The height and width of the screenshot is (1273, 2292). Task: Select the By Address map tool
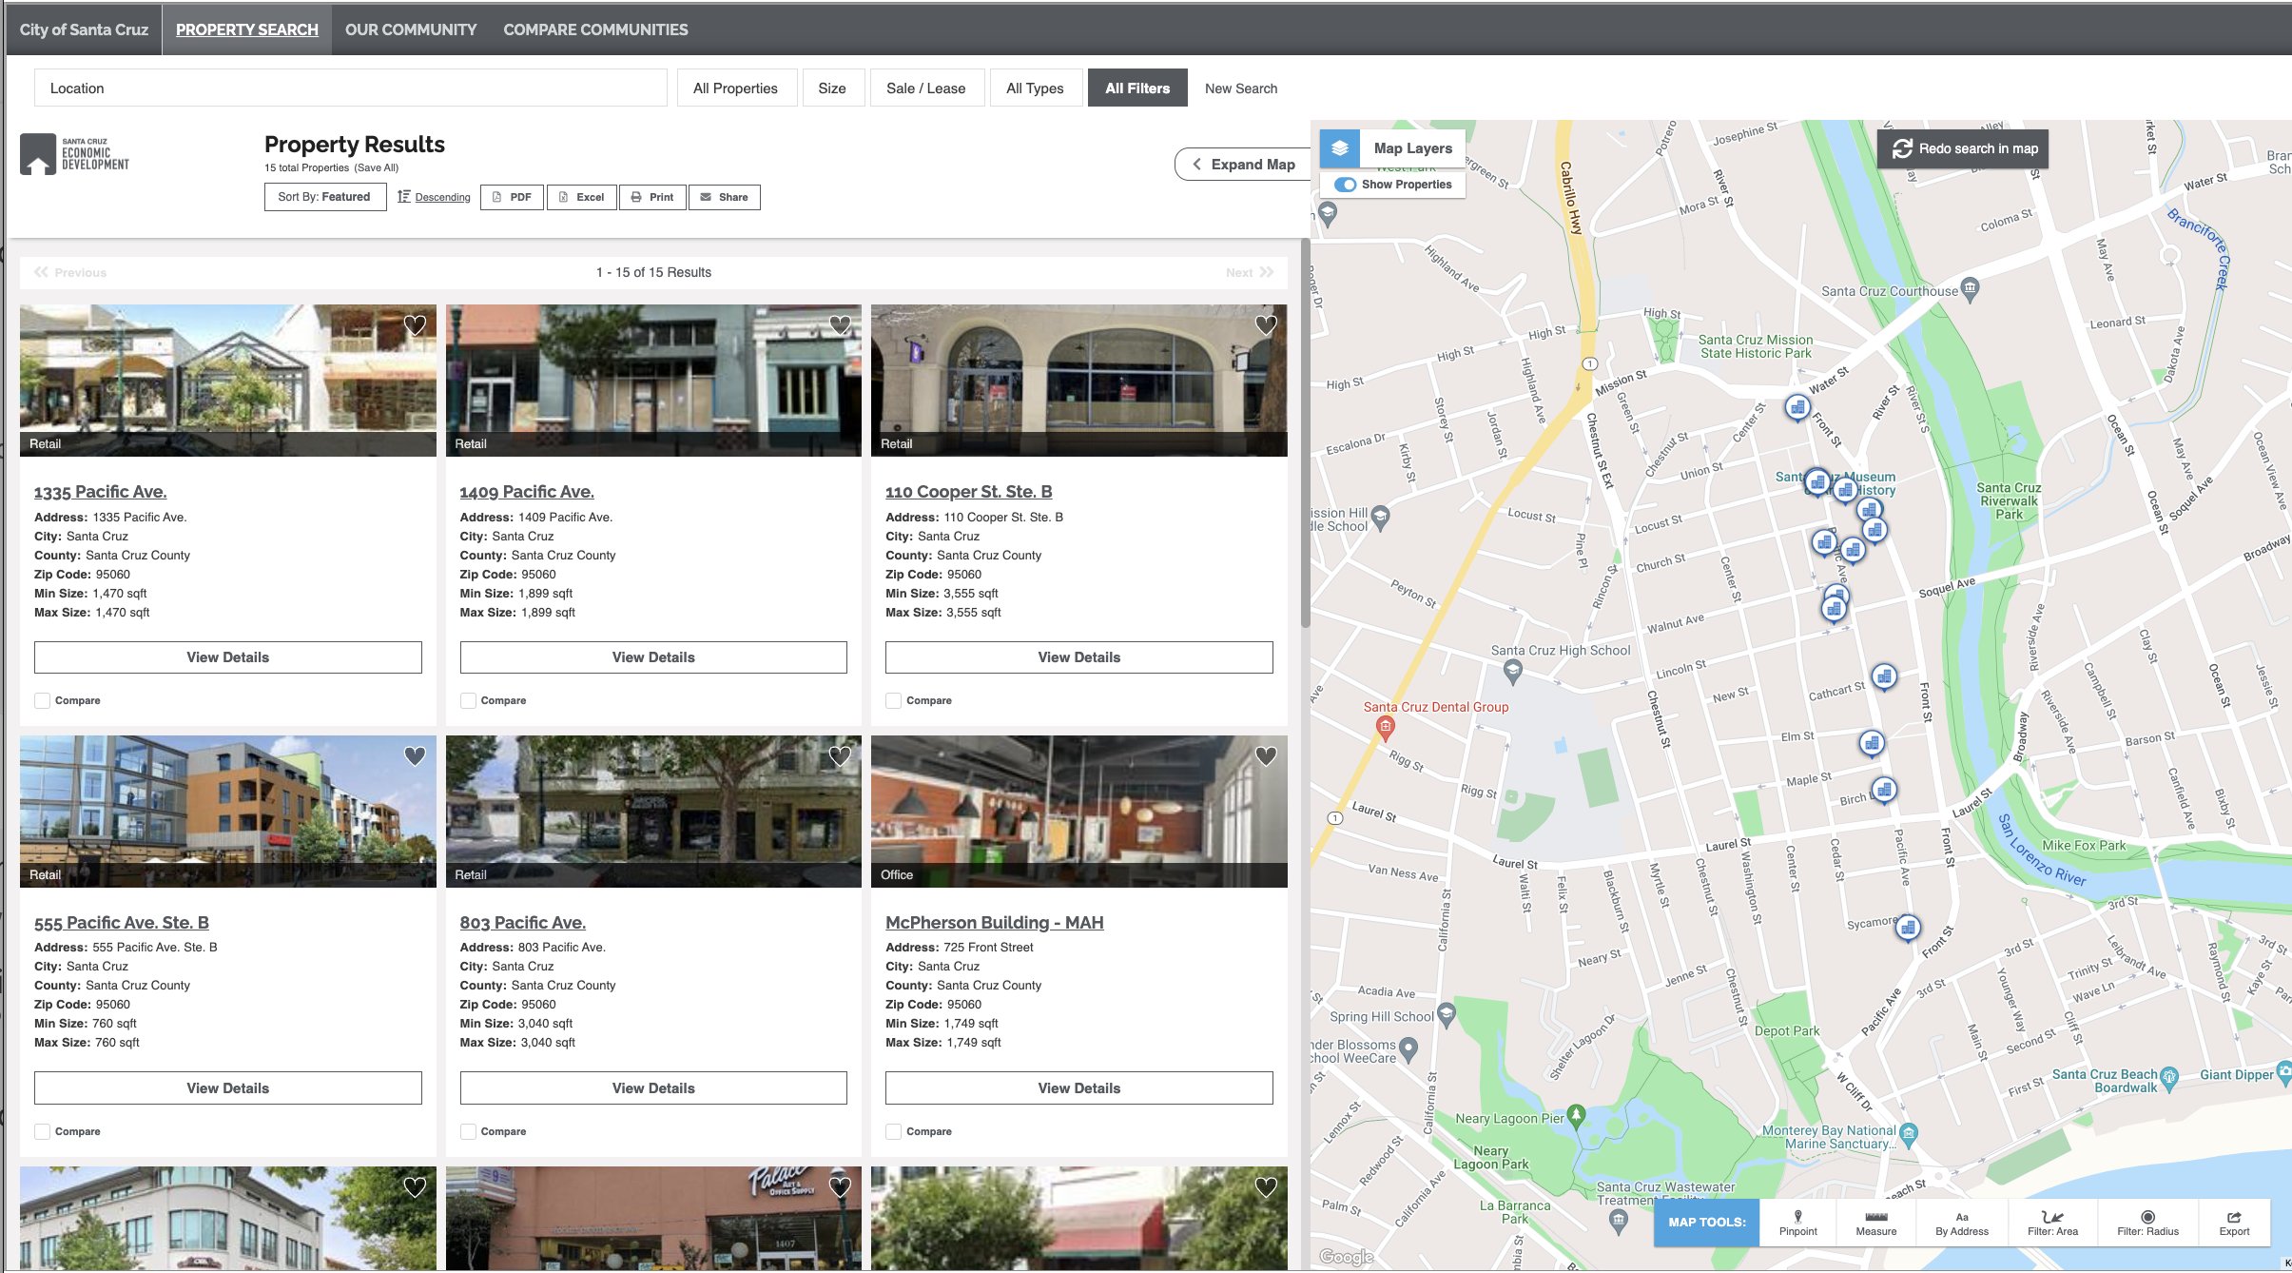[1961, 1223]
